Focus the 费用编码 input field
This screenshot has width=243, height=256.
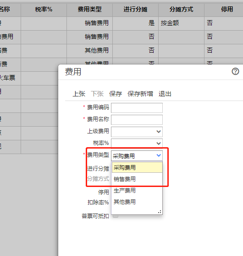pos(137,108)
